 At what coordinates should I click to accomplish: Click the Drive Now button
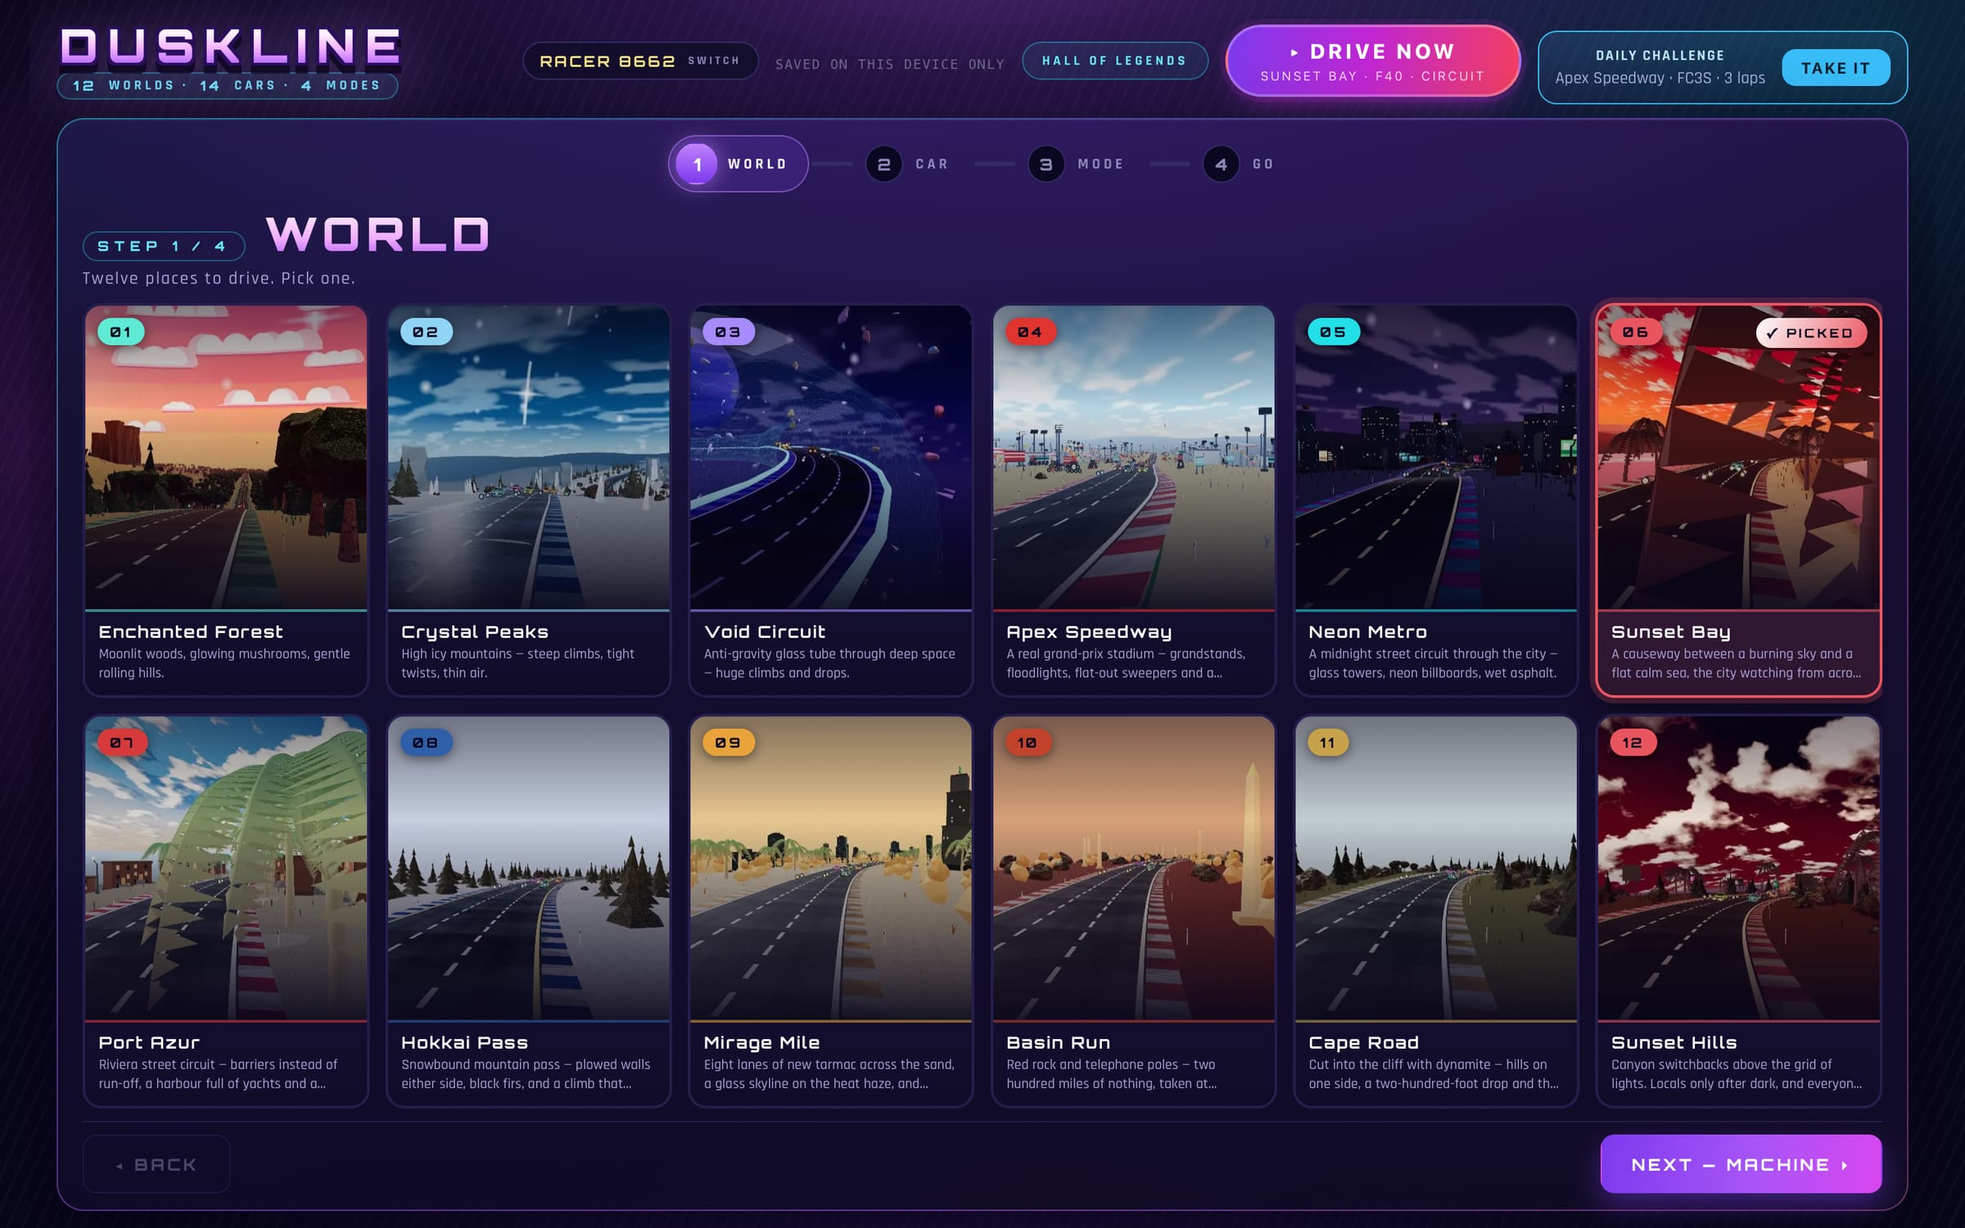click(x=1373, y=61)
